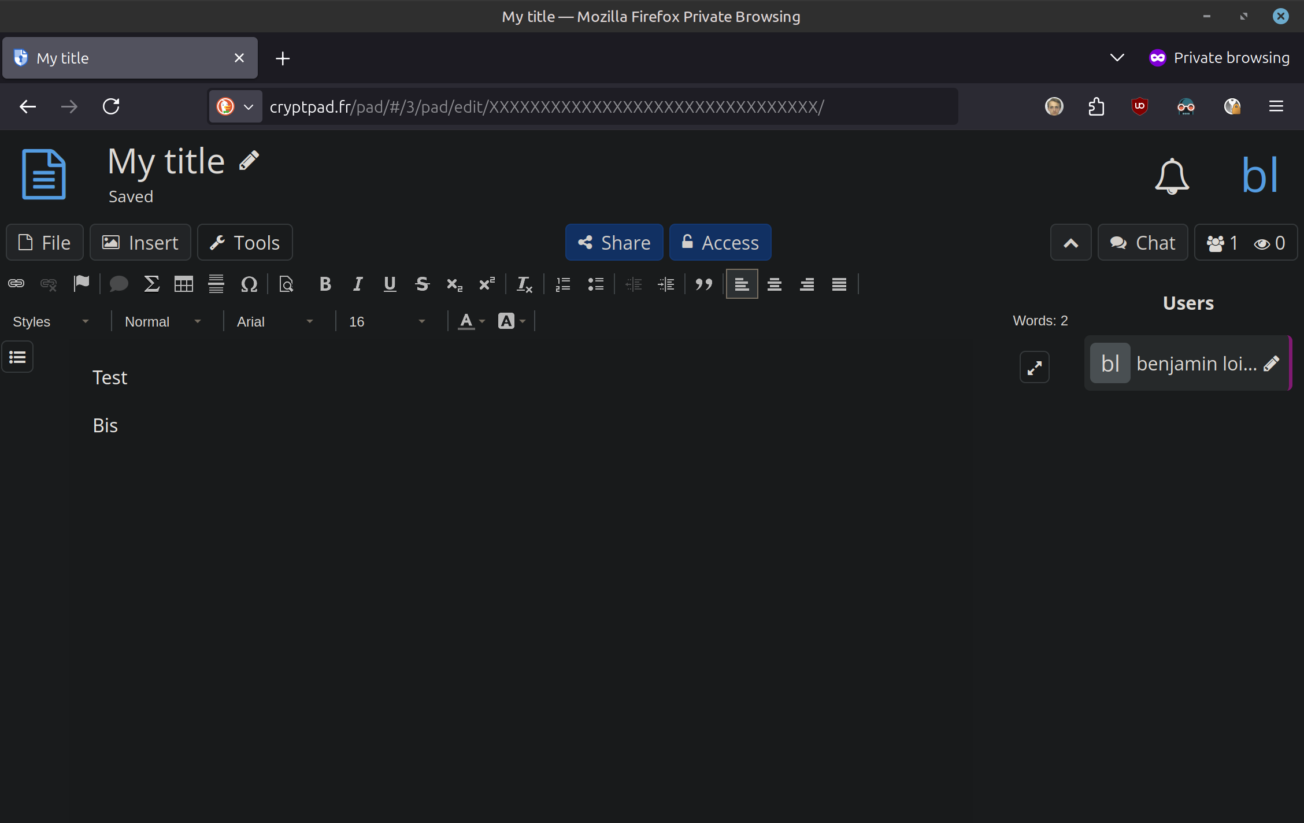This screenshot has width=1304, height=823.
Task: Insert math formula sigma icon
Action: tap(151, 284)
